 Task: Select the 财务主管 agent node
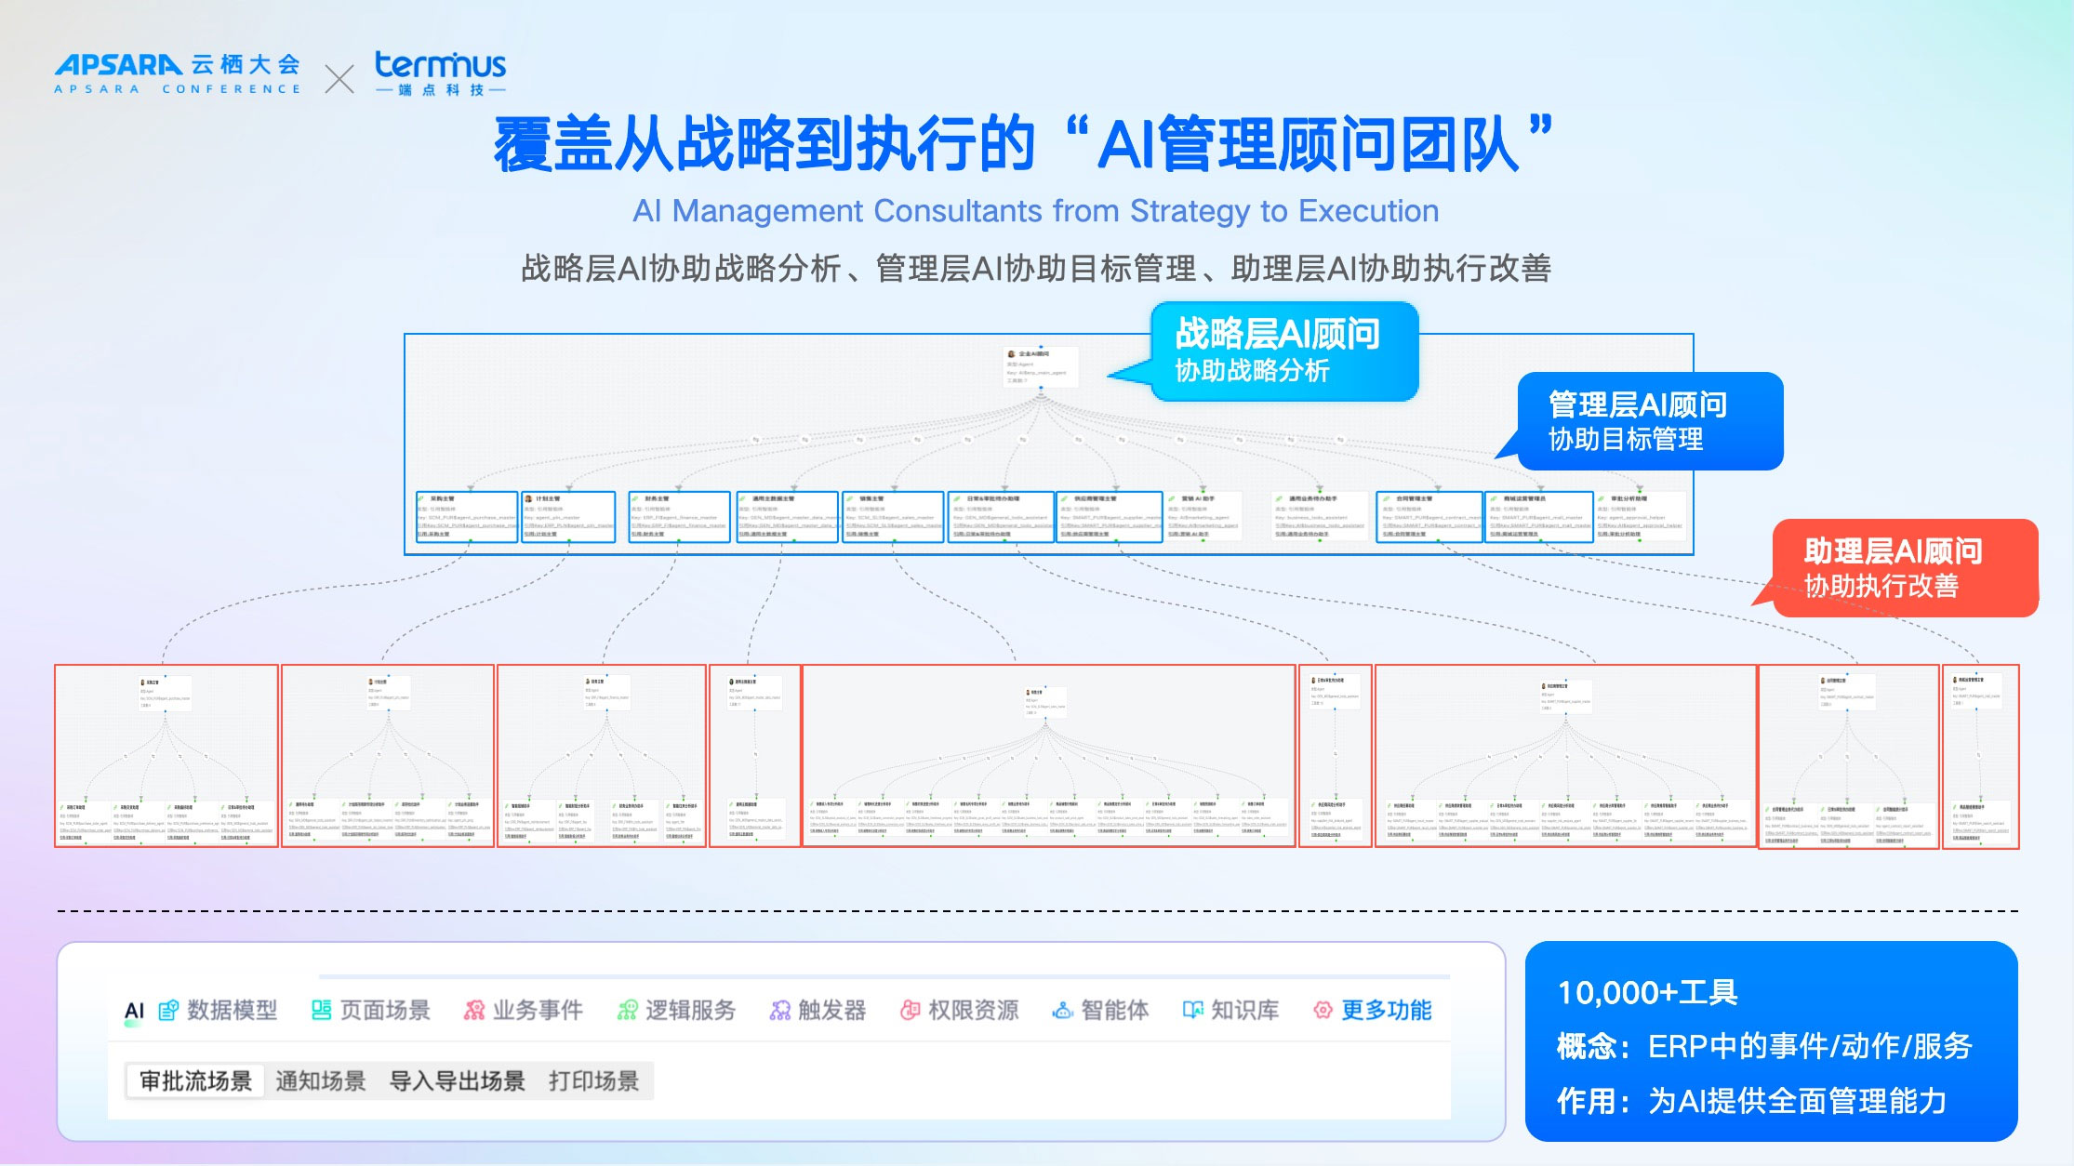tap(678, 516)
